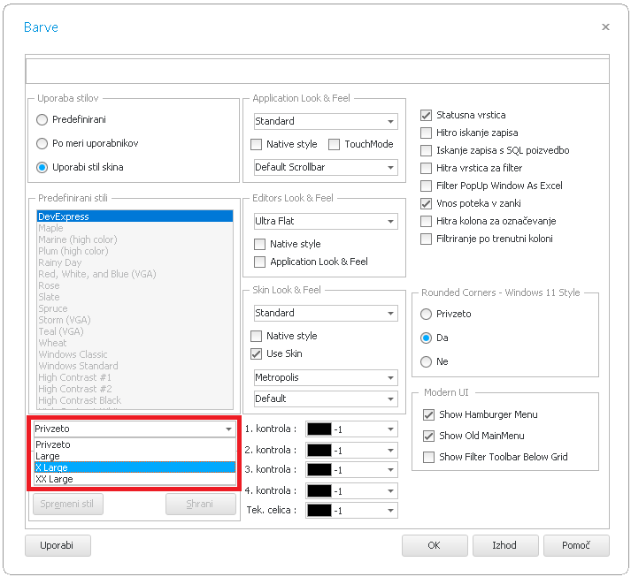Choose Po meri uporabnikov option
This screenshot has height=577, width=631.
(42, 143)
